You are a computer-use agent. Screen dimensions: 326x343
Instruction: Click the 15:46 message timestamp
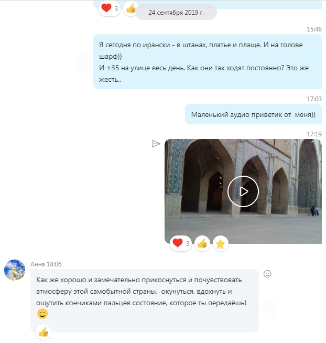tap(314, 29)
